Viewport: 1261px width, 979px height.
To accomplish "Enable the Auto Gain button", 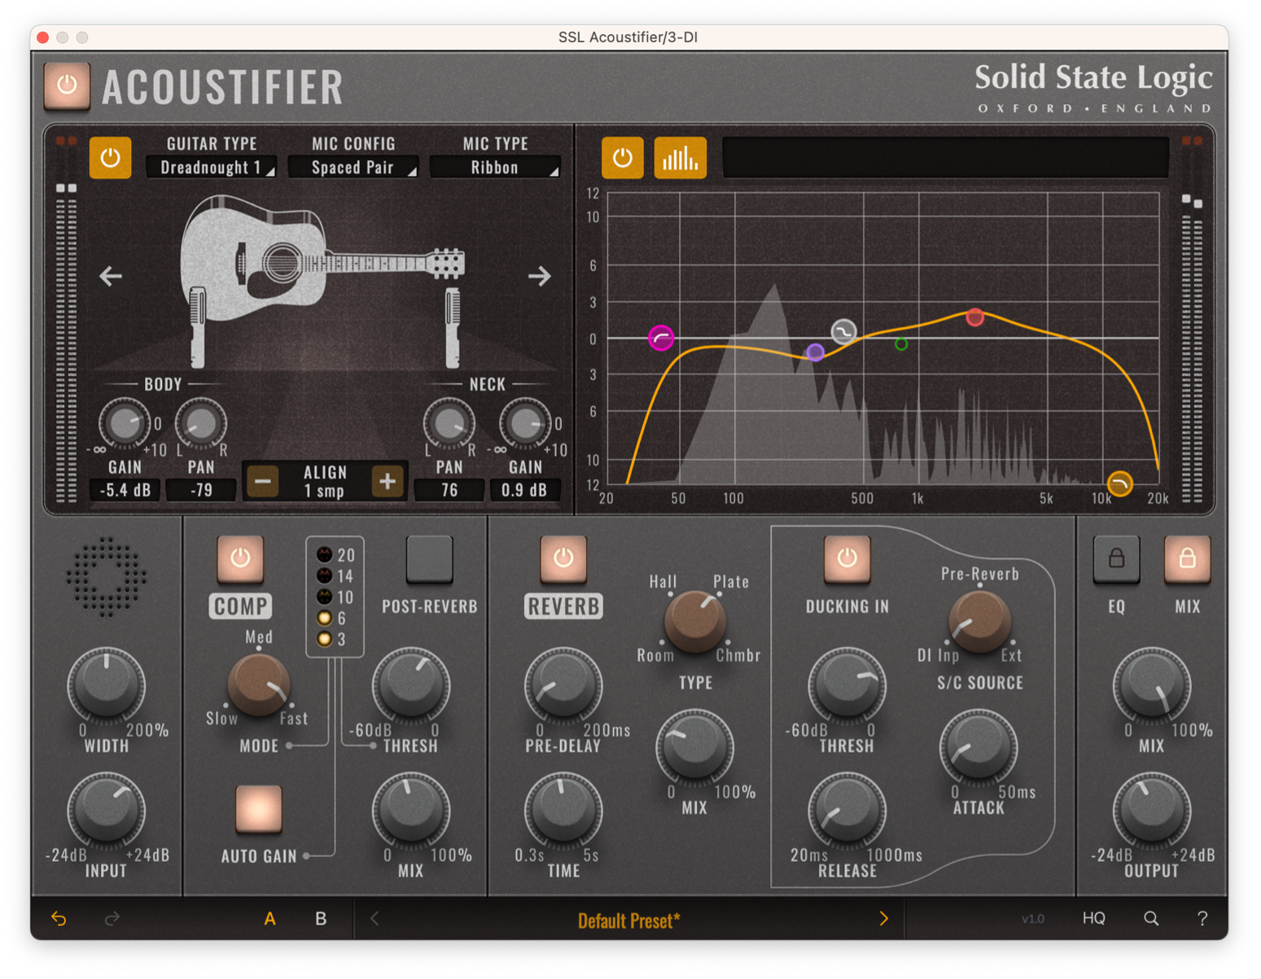I will pyautogui.click(x=259, y=809).
